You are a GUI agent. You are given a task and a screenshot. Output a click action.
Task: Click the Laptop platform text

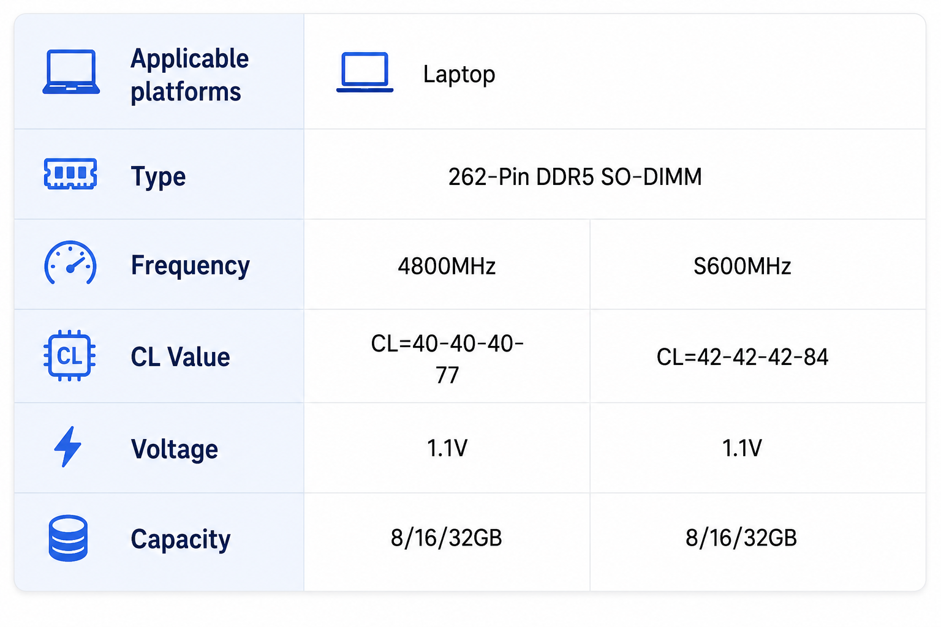[459, 74]
